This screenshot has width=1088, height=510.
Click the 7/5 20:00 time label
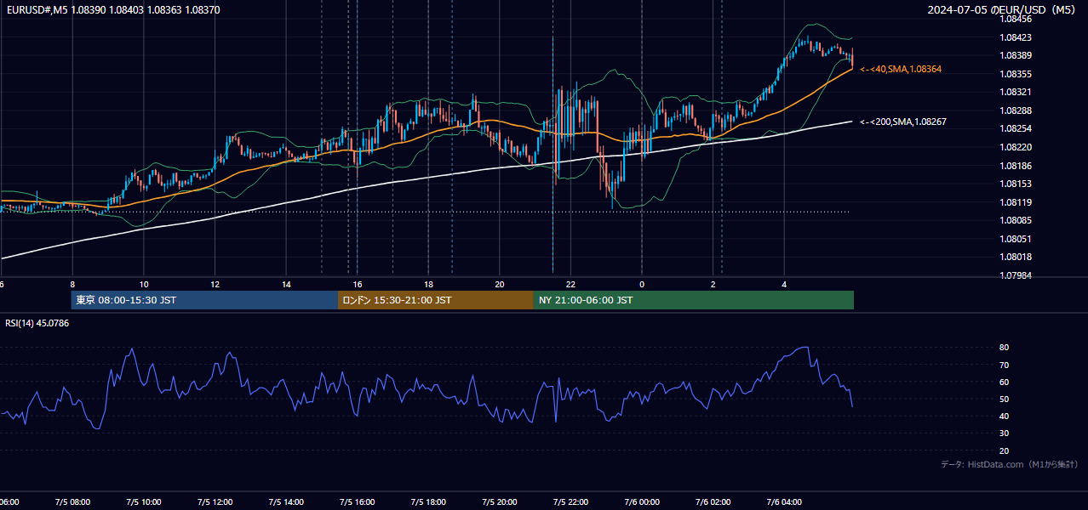pyautogui.click(x=500, y=502)
